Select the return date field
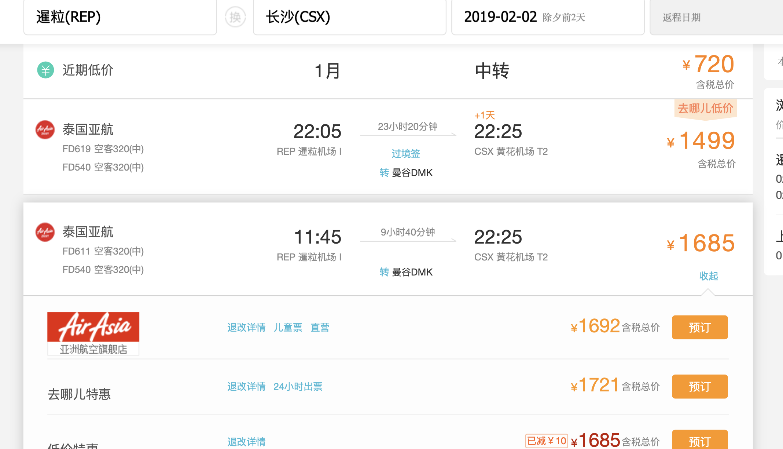783x449 pixels. [715, 17]
